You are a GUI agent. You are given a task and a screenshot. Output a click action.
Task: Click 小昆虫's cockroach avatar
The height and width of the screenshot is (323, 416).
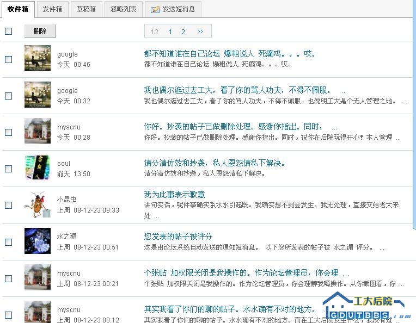pos(38,204)
